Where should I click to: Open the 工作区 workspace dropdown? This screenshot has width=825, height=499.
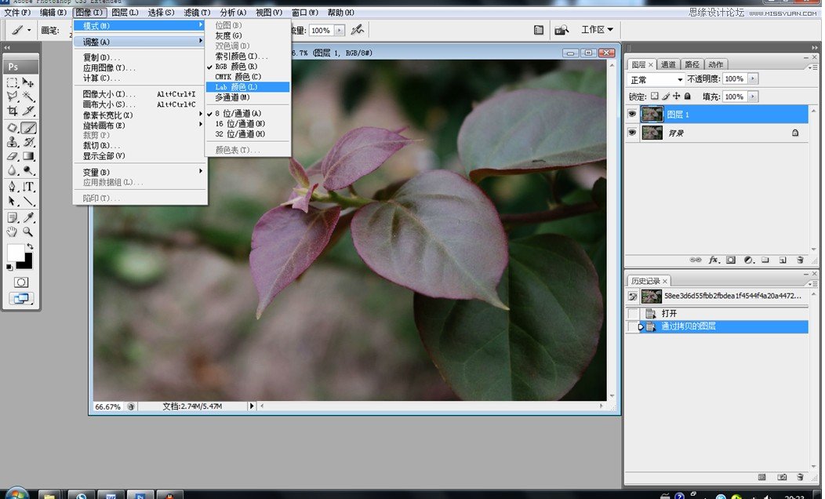597,30
